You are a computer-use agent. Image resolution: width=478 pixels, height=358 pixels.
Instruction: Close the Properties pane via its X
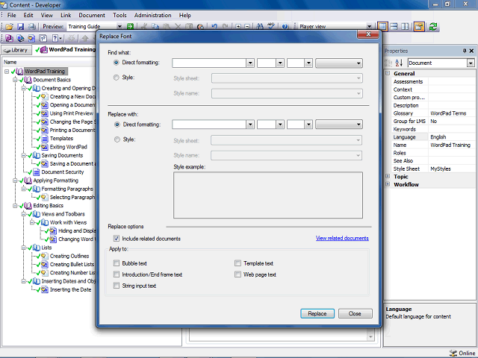click(471, 51)
